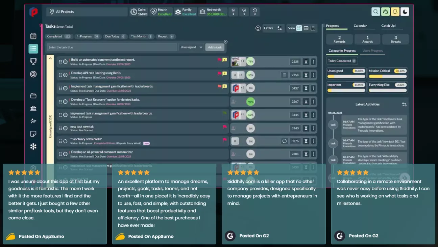Open the calendar icon in the left sidebar
The image size is (438, 247).
tap(33, 36)
